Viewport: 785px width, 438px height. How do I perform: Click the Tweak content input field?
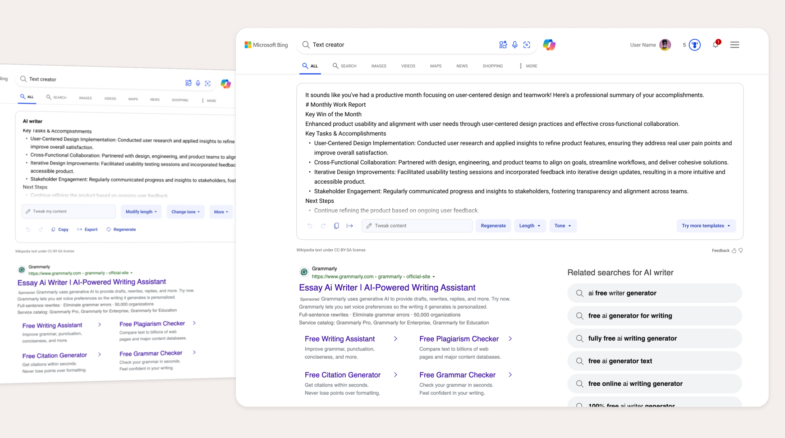(417, 226)
